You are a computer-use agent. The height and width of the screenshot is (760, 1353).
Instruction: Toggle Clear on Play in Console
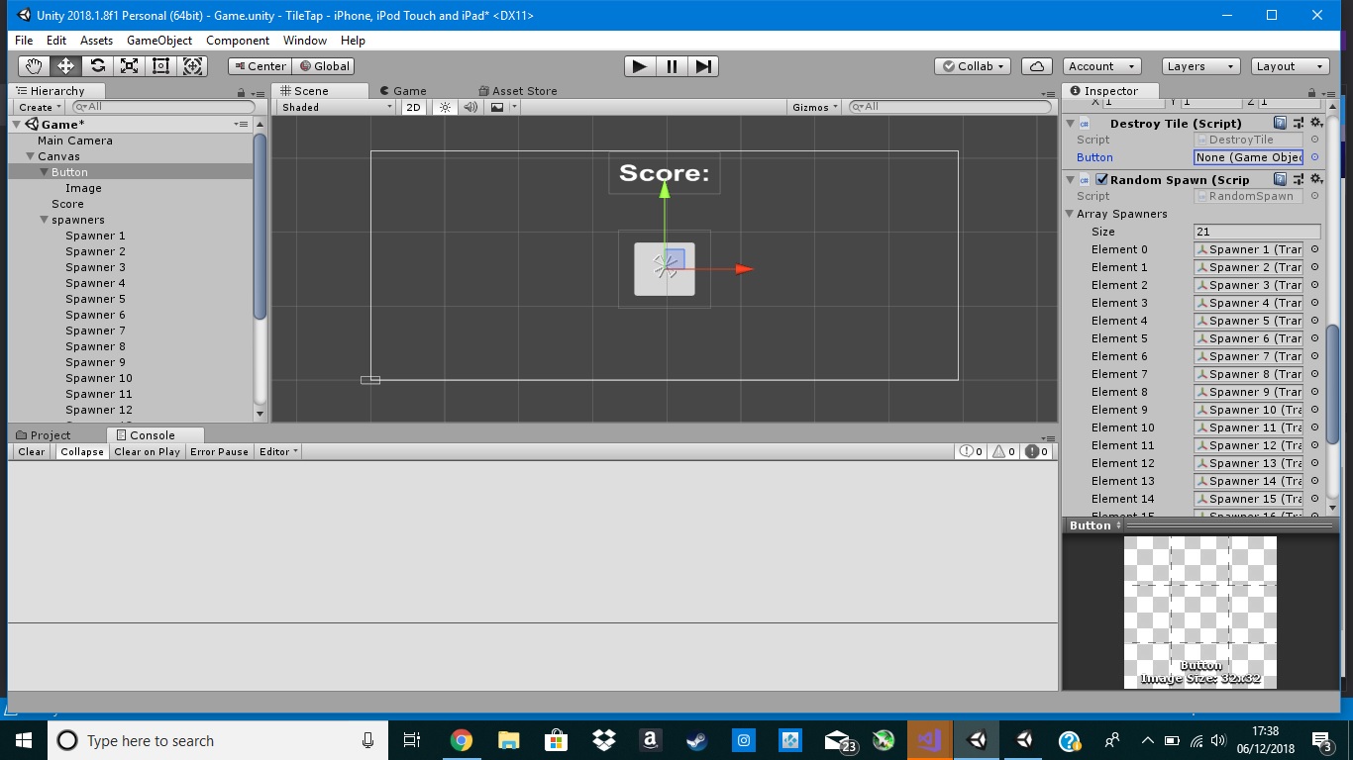point(147,451)
